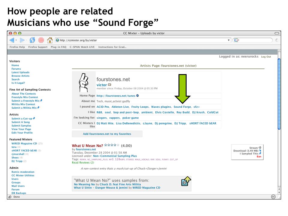
Task: Select the Sound Forge tag link
Action: click(x=182, y=107)
